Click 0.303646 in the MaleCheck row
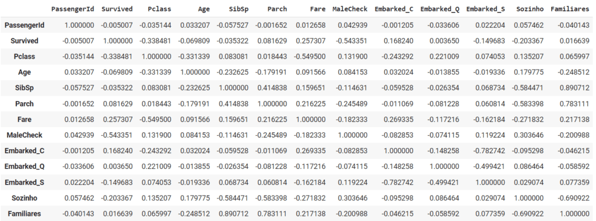The image size is (596, 221). [x=528, y=135]
